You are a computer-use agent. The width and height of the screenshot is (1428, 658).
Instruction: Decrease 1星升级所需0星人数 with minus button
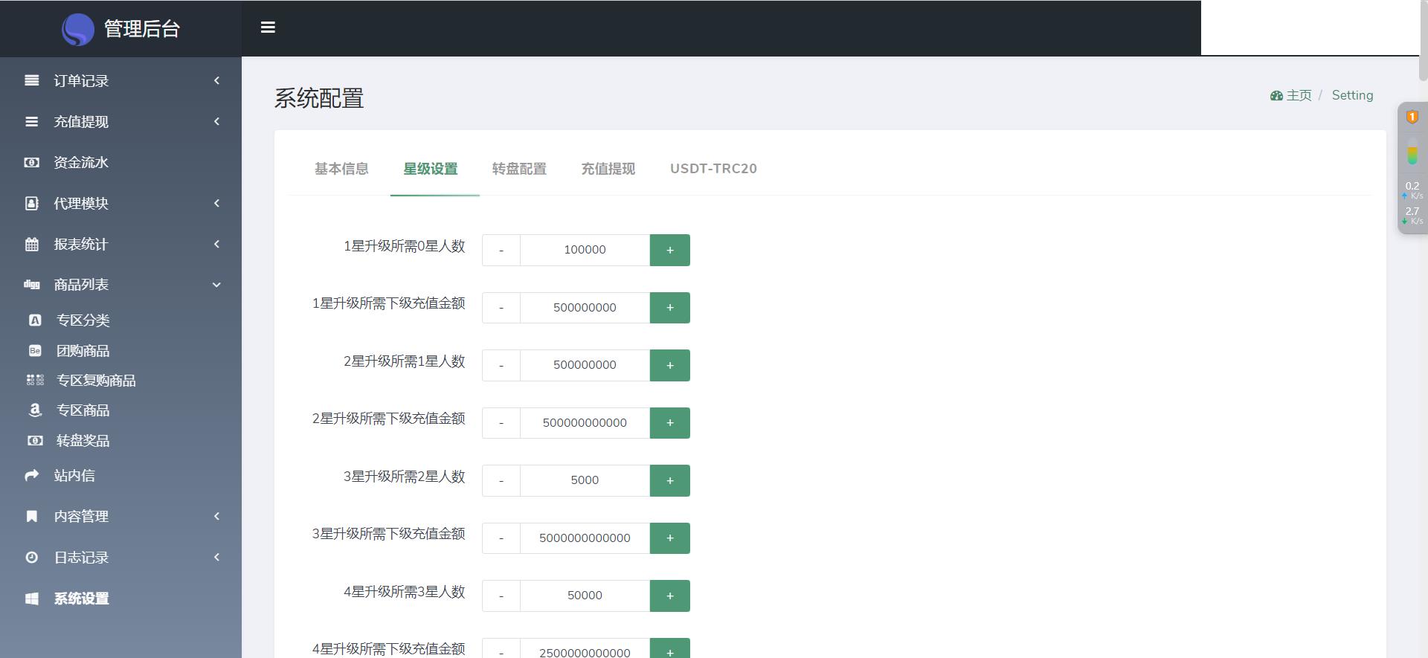501,250
